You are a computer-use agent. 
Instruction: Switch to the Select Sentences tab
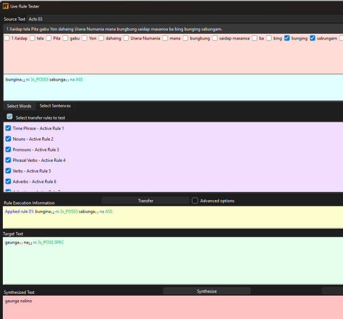click(55, 106)
